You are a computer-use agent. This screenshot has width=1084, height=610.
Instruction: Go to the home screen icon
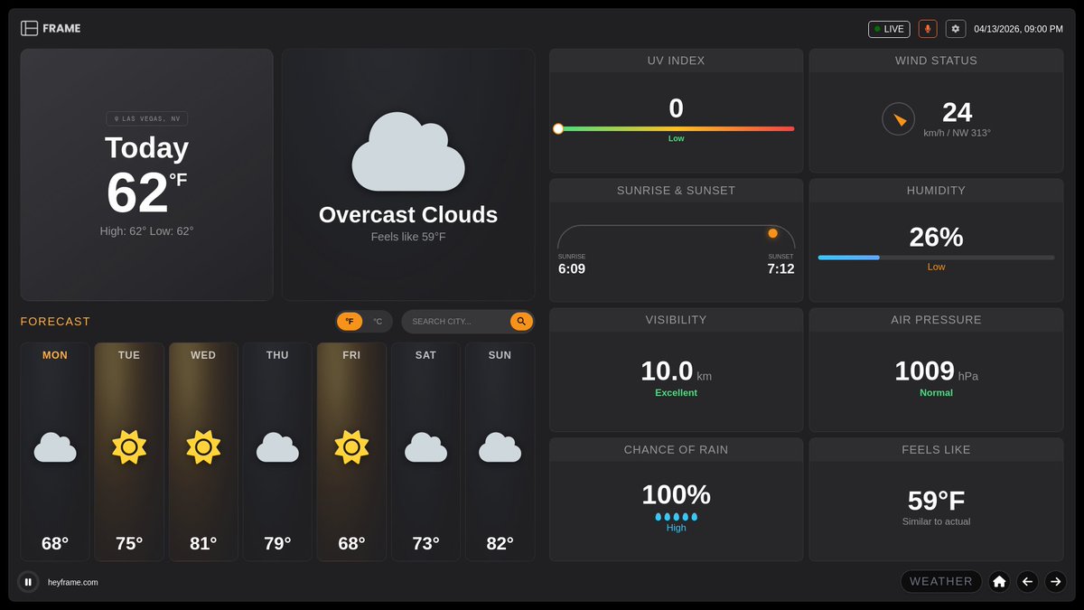(999, 582)
